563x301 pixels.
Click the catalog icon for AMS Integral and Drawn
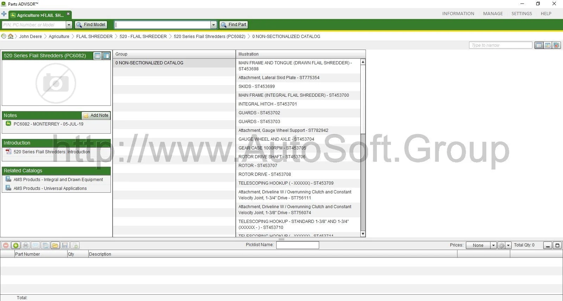click(x=8, y=179)
